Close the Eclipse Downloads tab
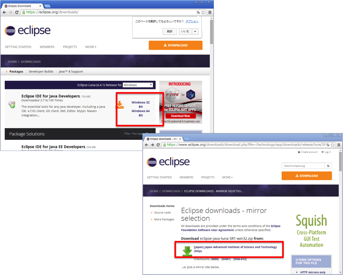The width and height of the screenshot is (343, 275). coord(40,6)
